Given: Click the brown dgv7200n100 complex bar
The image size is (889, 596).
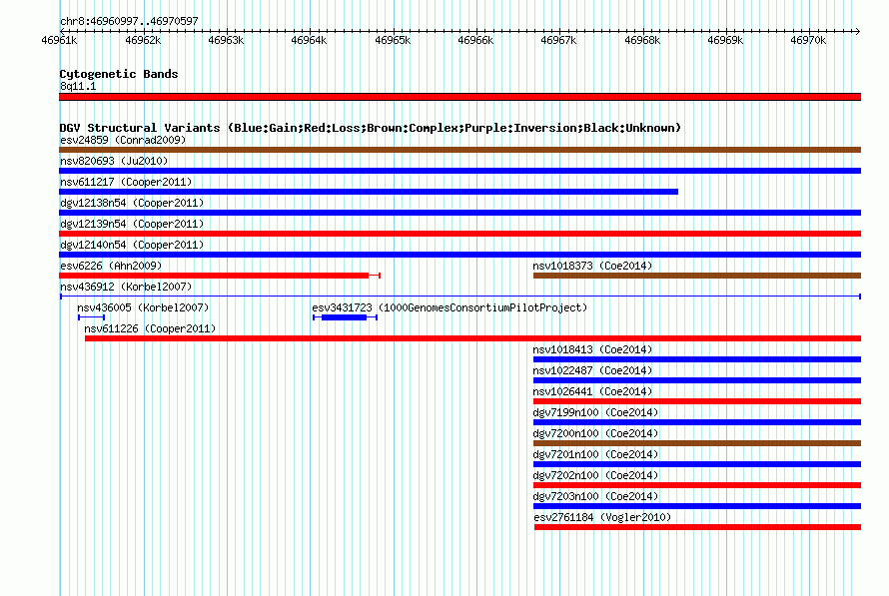Looking at the screenshot, I should [x=697, y=443].
